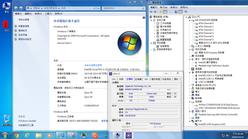Click the help question-mark icon in System window
Image resolution: width=248 pixels, height=139 pixels.
[x=144, y=18]
